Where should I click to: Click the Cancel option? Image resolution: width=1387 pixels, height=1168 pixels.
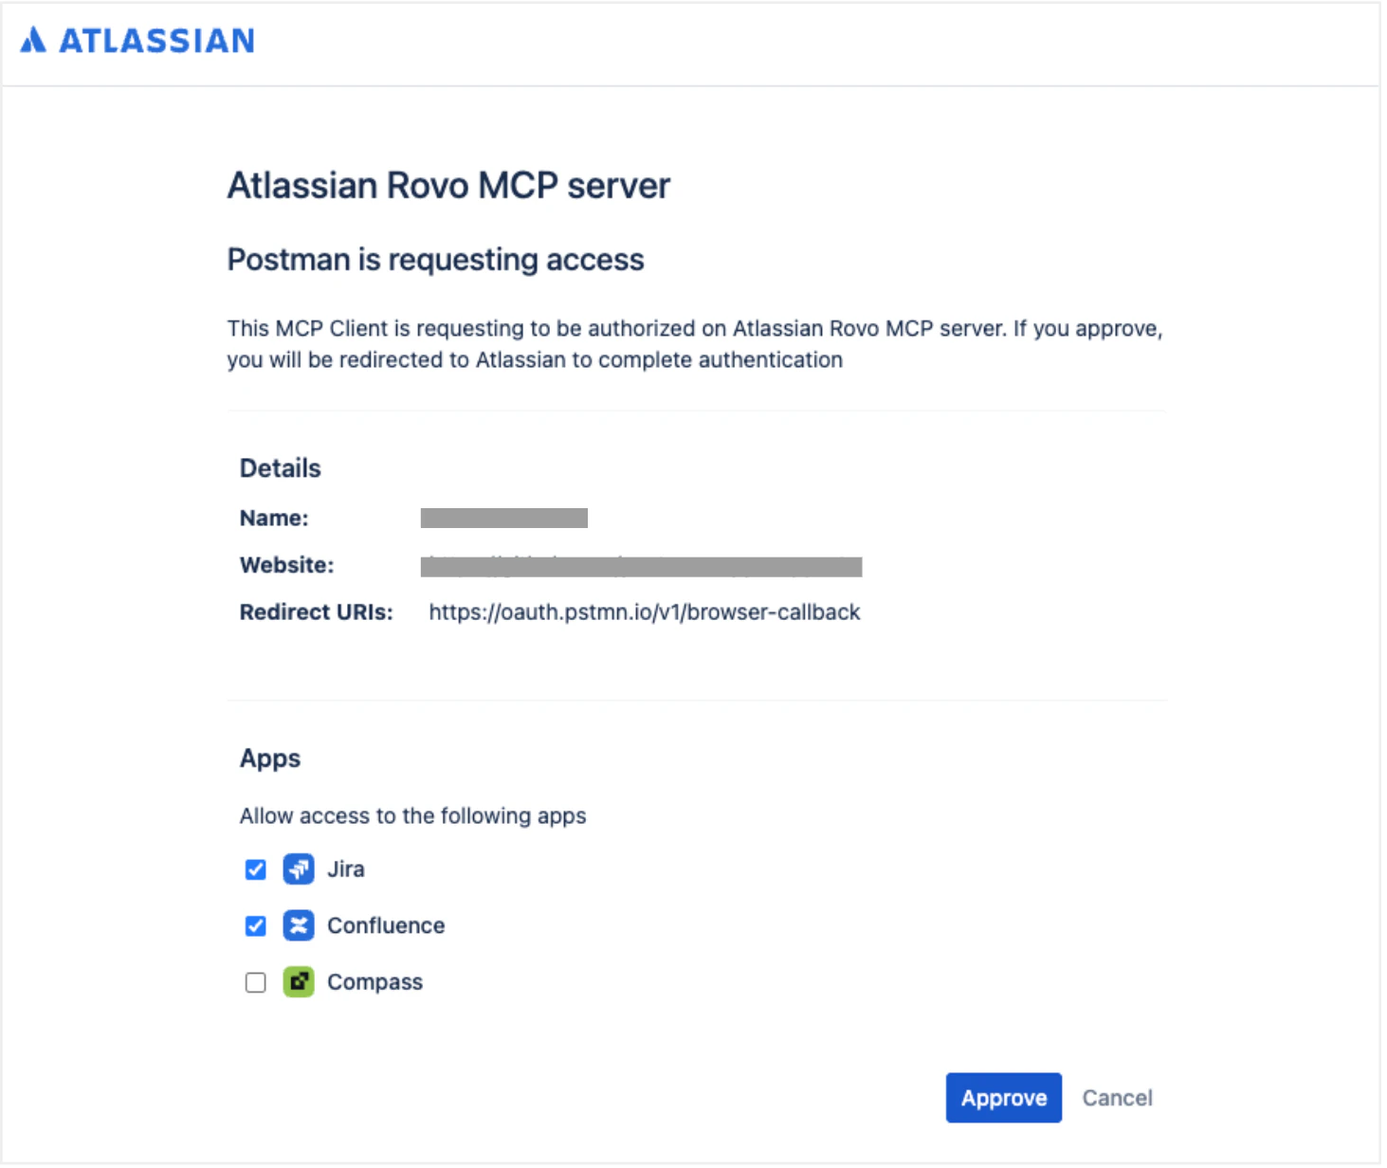[x=1117, y=1097]
